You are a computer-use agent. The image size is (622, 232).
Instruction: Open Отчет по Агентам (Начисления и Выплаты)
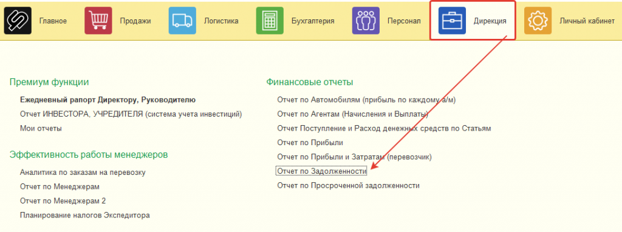click(x=353, y=114)
